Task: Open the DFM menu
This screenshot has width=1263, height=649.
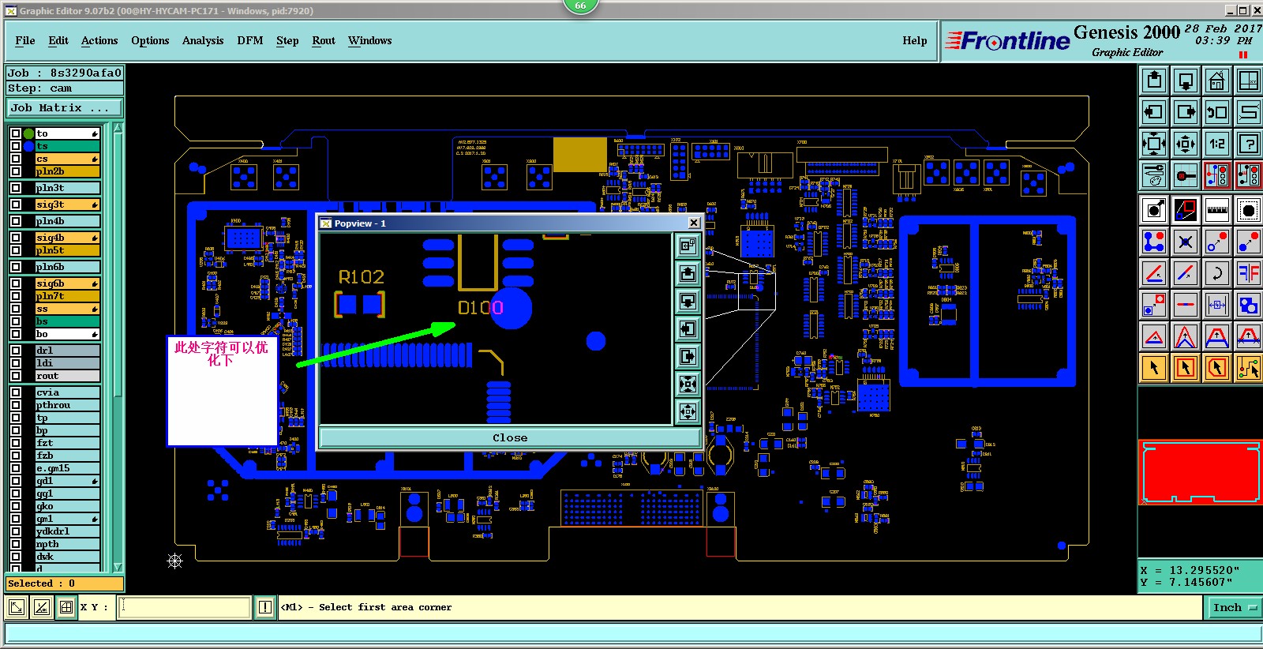Action: tap(250, 40)
